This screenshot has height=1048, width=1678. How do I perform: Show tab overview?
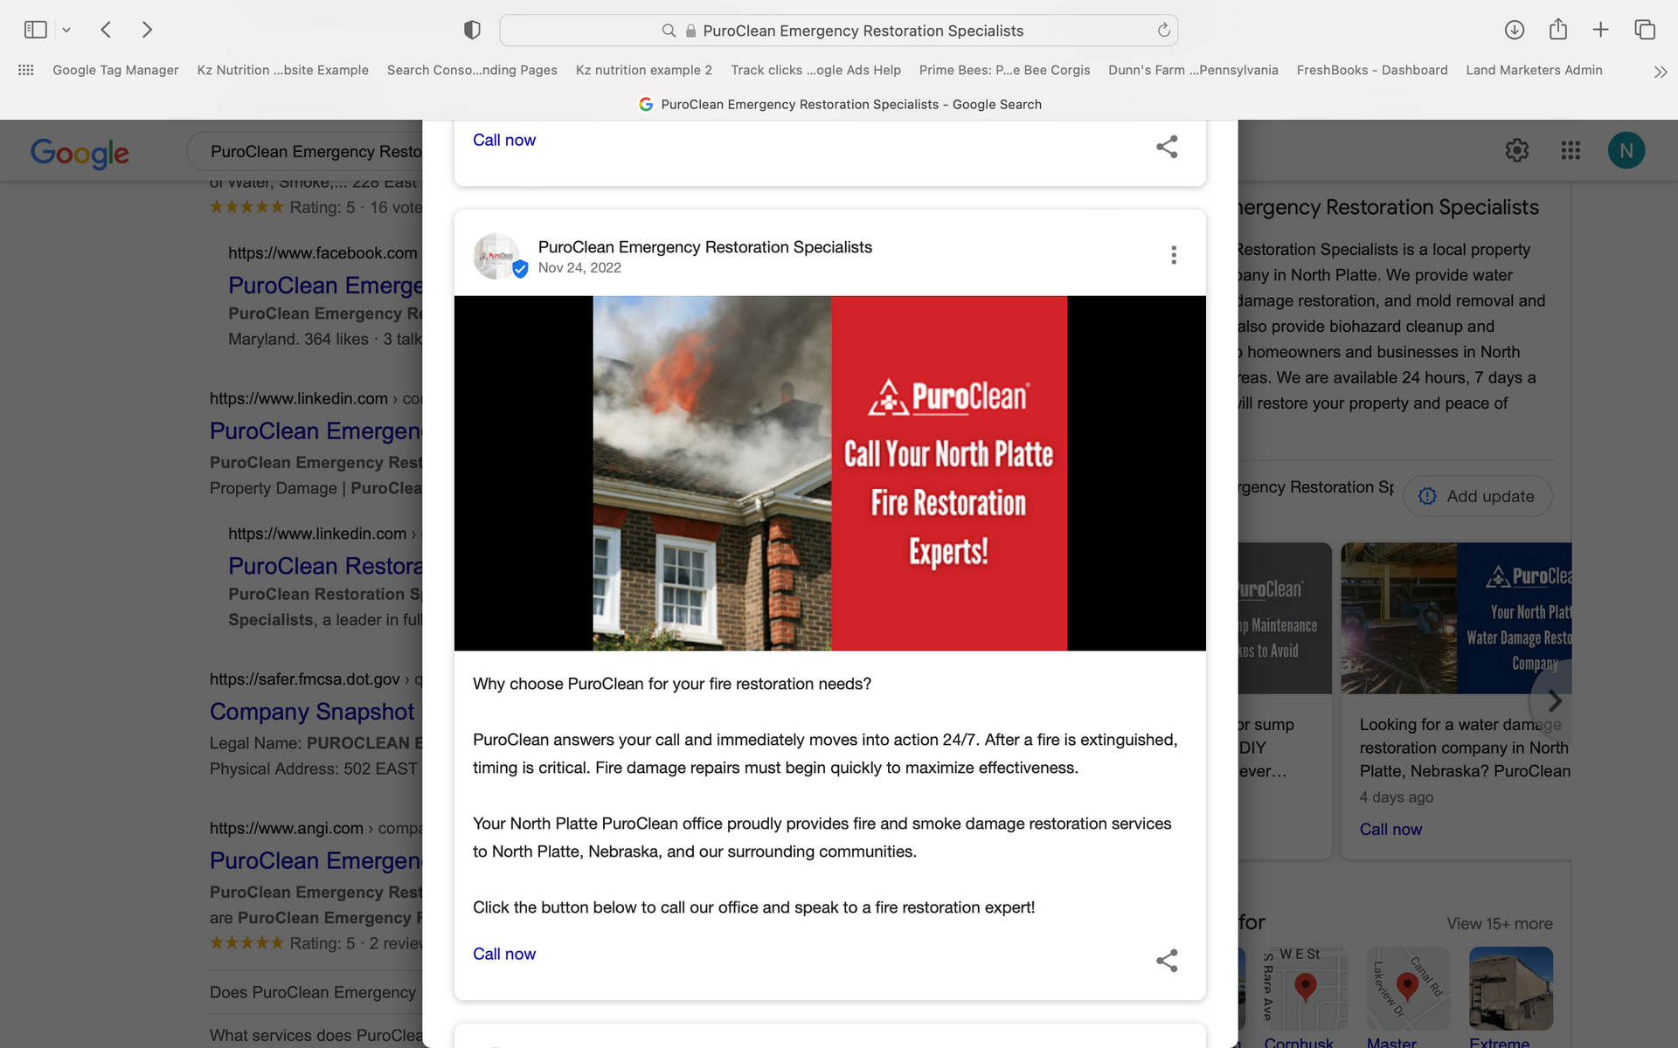[1646, 29]
